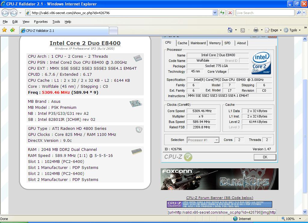
Task: Start search with the magnifier icon
Action: click(299, 13)
